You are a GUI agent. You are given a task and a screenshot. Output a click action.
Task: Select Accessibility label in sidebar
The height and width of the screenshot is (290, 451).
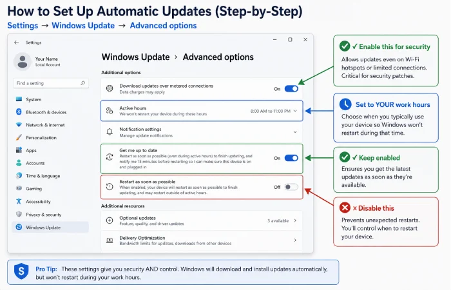[38, 201]
